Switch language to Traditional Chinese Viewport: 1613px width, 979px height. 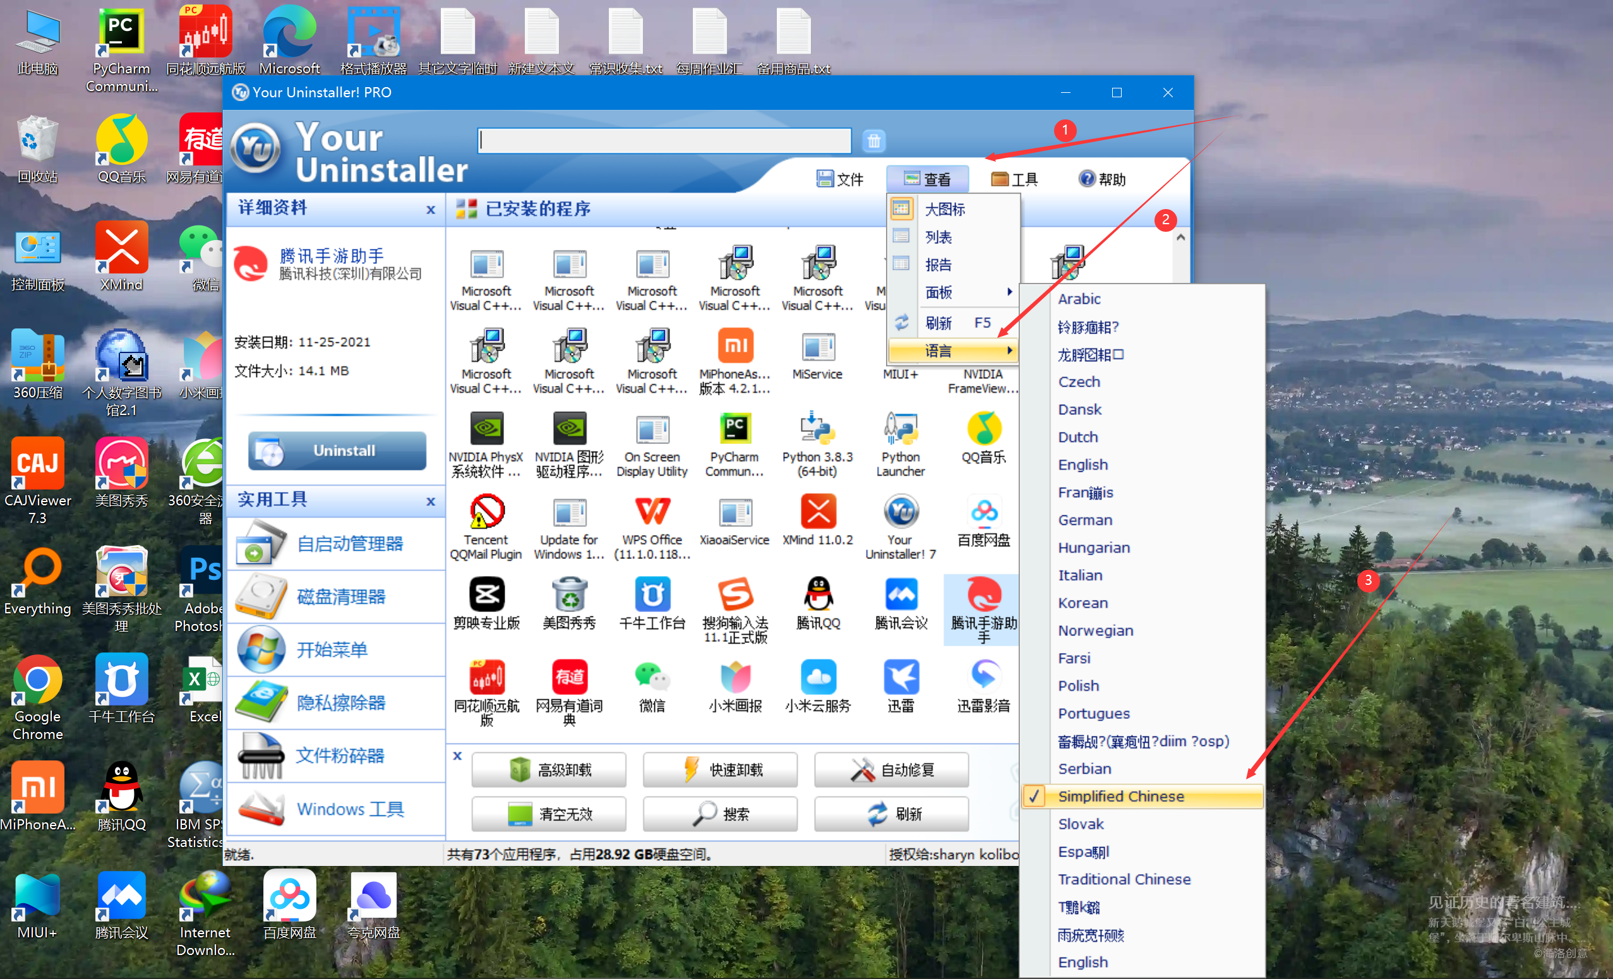(1124, 879)
